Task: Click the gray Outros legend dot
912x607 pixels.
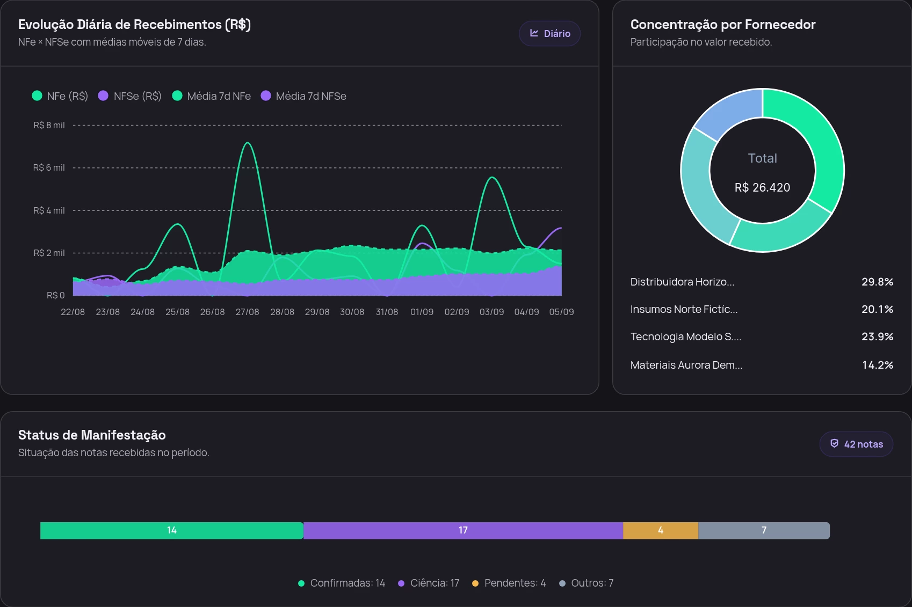Action: click(562, 583)
